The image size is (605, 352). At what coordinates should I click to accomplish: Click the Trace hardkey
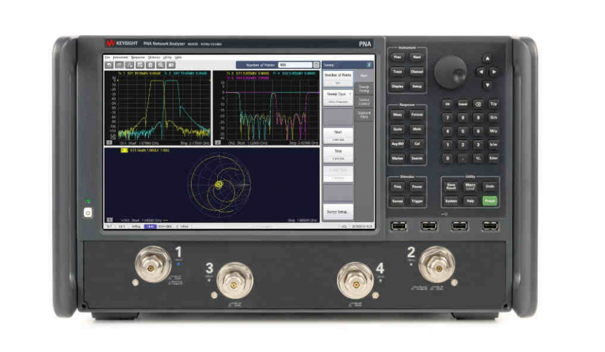pyautogui.click(x=397, y=72)
